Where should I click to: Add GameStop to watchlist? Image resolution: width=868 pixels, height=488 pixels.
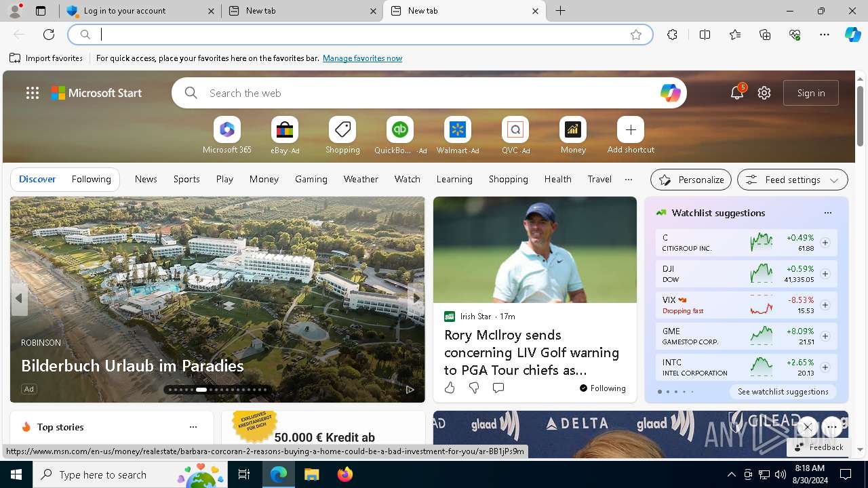pos(825,336)
